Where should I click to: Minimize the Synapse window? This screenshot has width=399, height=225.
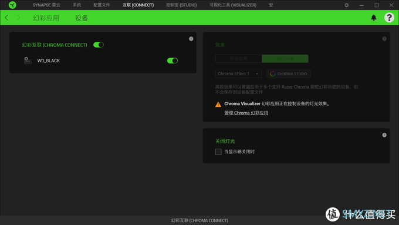point(361,5)
